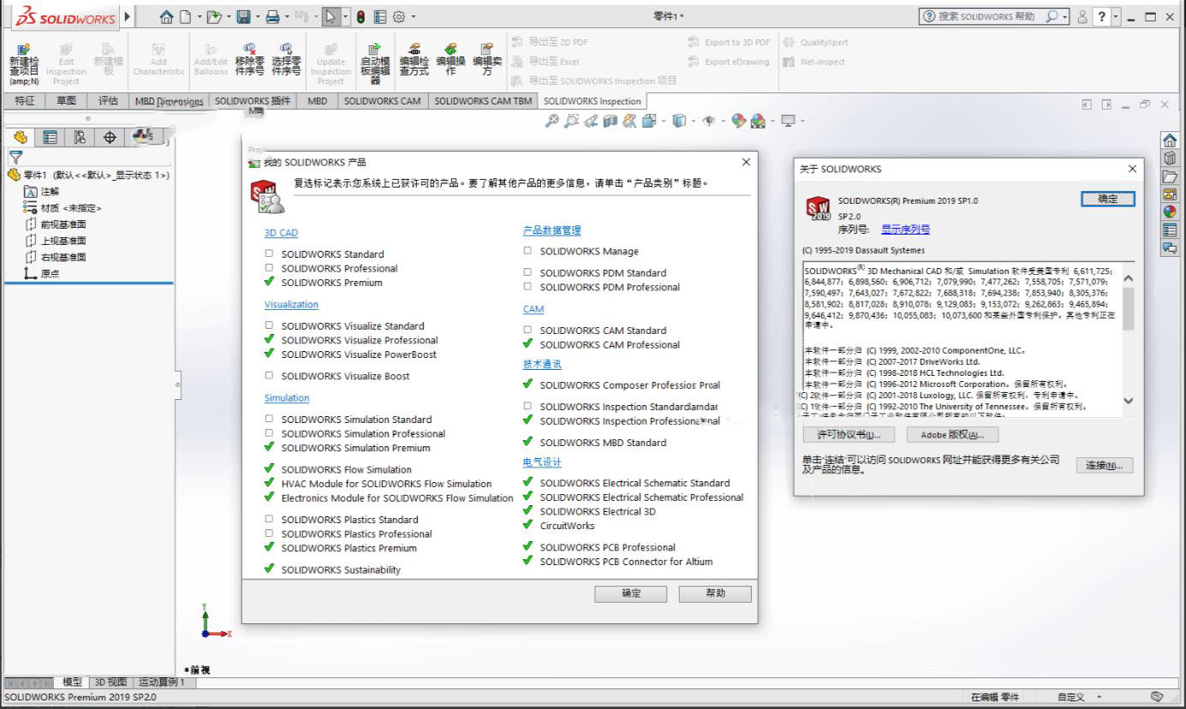Image resolution: width=1186 pixels, height=709 pixels.
Task: Uncheck the SOLIDWORKS CAM Professional checkbox
Action: pyautogui.click(x=527, y=344)
